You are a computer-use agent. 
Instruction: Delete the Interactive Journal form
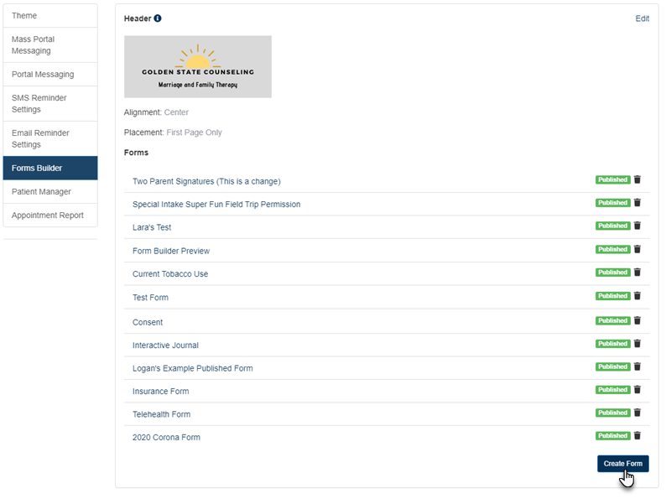[x=637, y=344]
